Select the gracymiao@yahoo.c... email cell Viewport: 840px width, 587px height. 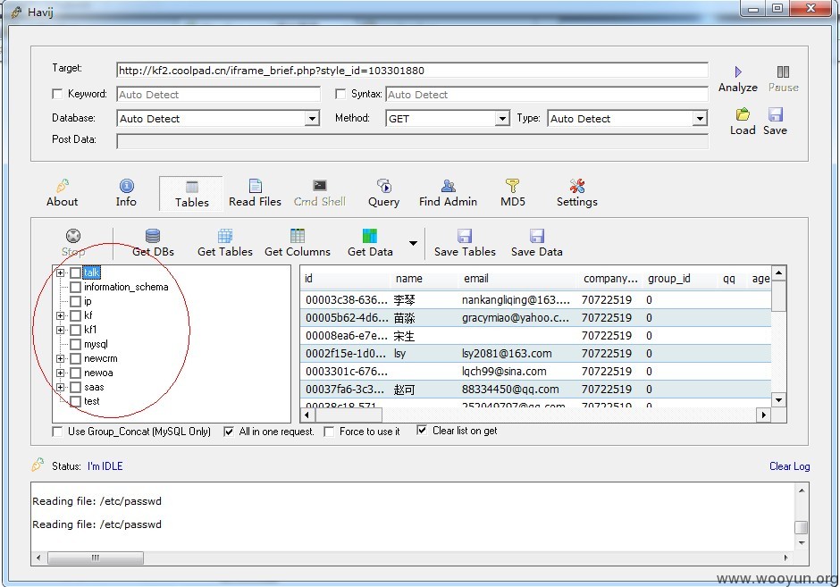[x=519, y=318]
